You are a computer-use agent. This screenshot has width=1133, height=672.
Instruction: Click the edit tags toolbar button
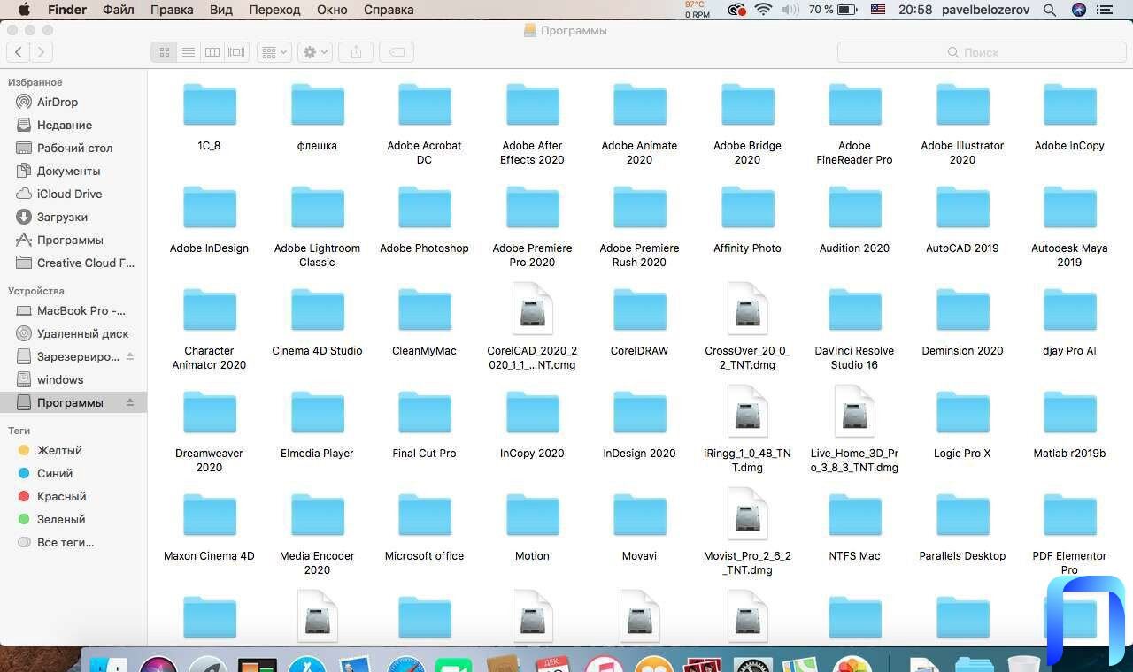pos(397,53)
